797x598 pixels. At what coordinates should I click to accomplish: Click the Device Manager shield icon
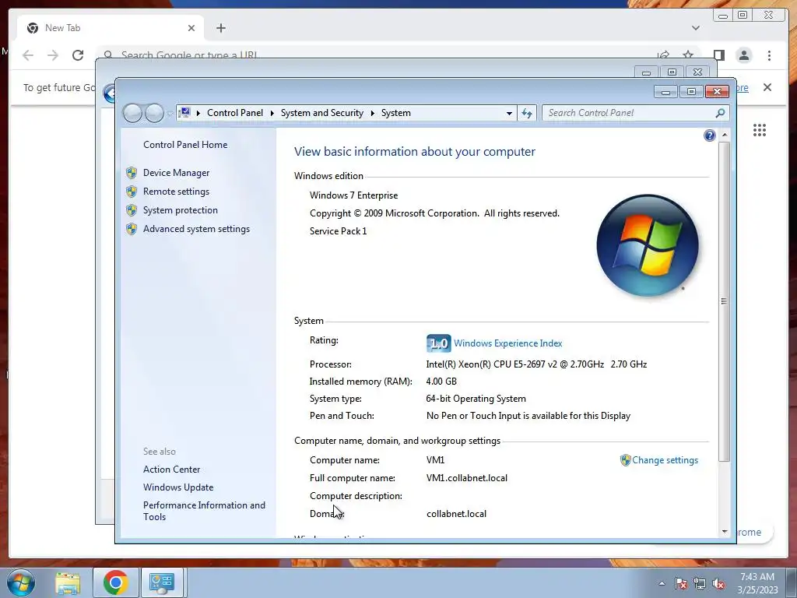tap(132, 173)
